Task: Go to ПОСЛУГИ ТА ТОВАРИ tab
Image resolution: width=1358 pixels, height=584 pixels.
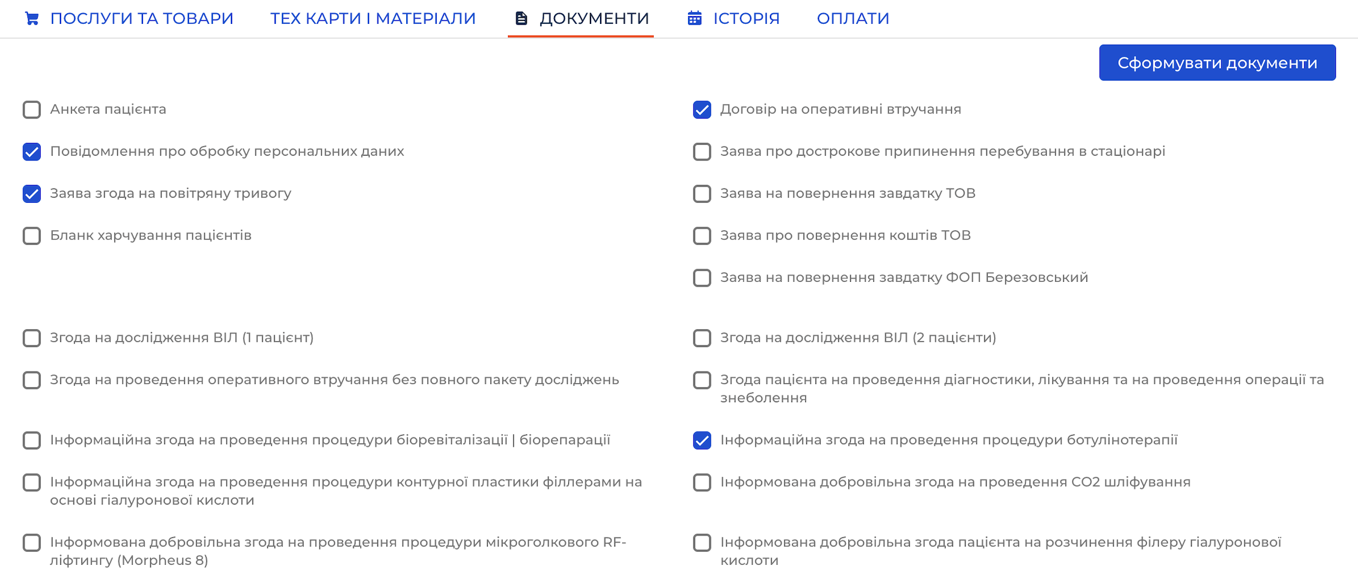Action: 129,19
